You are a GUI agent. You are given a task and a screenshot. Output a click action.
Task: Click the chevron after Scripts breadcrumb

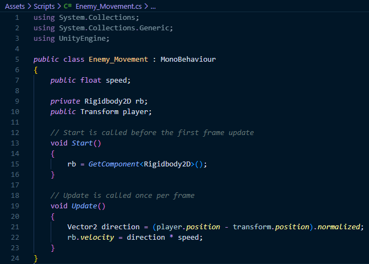58,7
